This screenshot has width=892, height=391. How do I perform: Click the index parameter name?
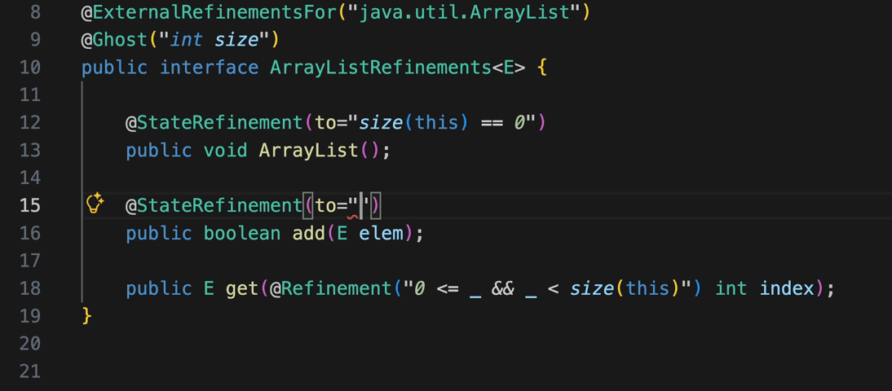(787, 288)
